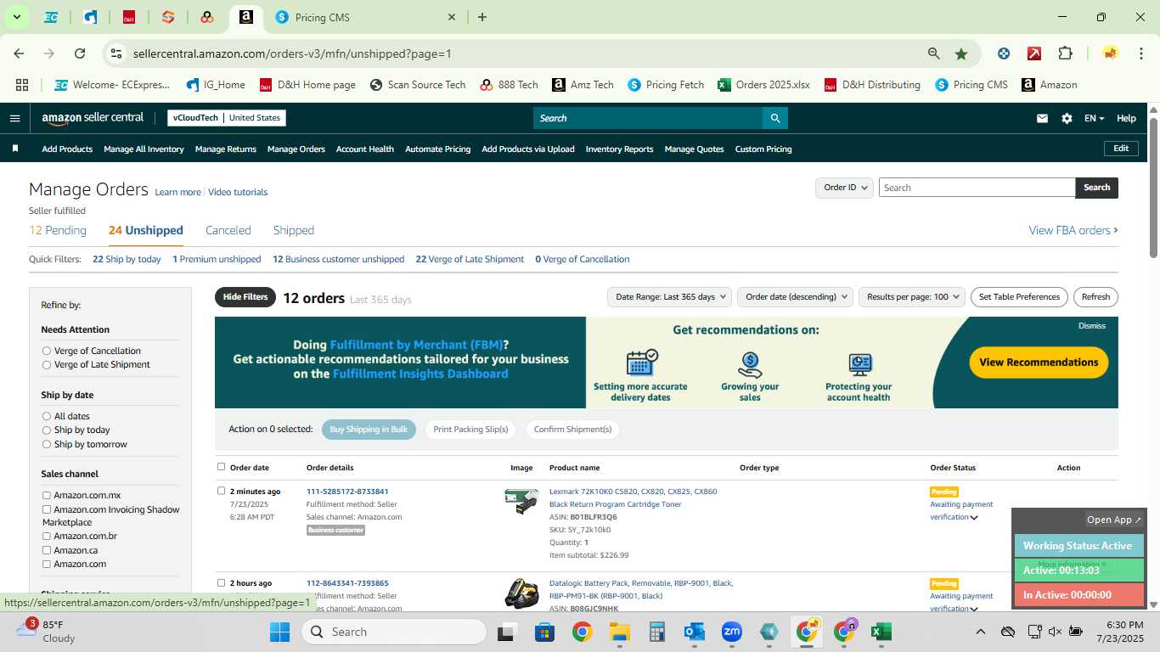Select Verge of Cancellation radio button

[47, 351]
